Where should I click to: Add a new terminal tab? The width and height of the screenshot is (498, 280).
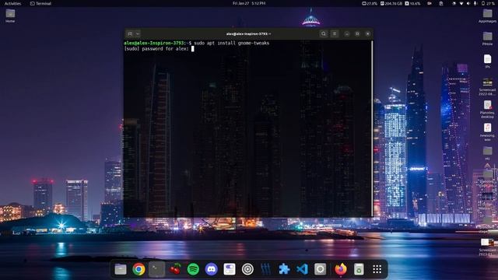[130, 33]
